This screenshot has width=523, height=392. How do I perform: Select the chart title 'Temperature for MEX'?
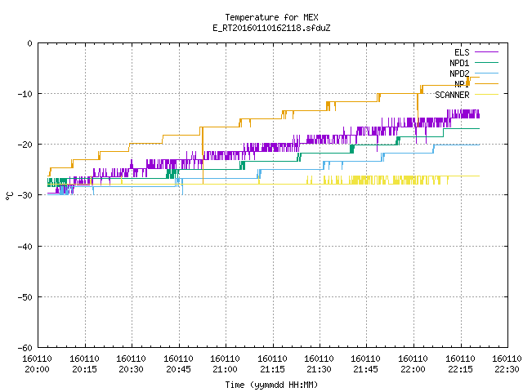(x=271, y=17)
